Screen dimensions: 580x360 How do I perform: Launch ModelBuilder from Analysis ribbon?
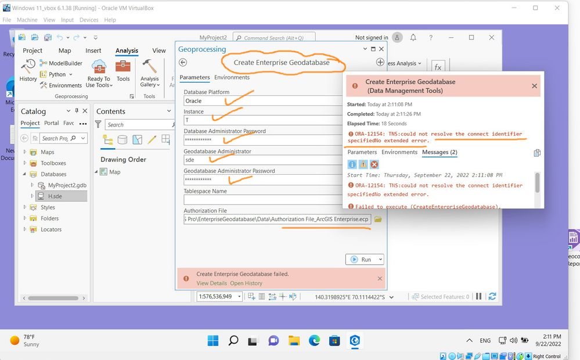pos(61,63)
